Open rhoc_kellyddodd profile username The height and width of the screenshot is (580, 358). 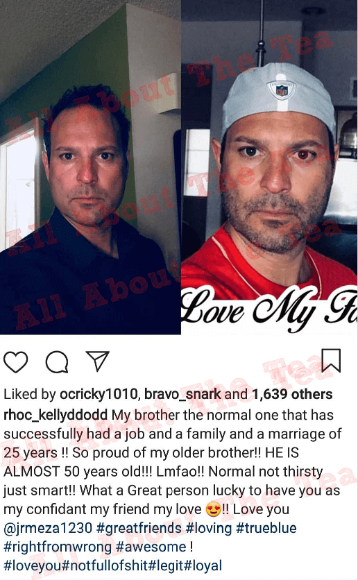[x=56, y=415]
